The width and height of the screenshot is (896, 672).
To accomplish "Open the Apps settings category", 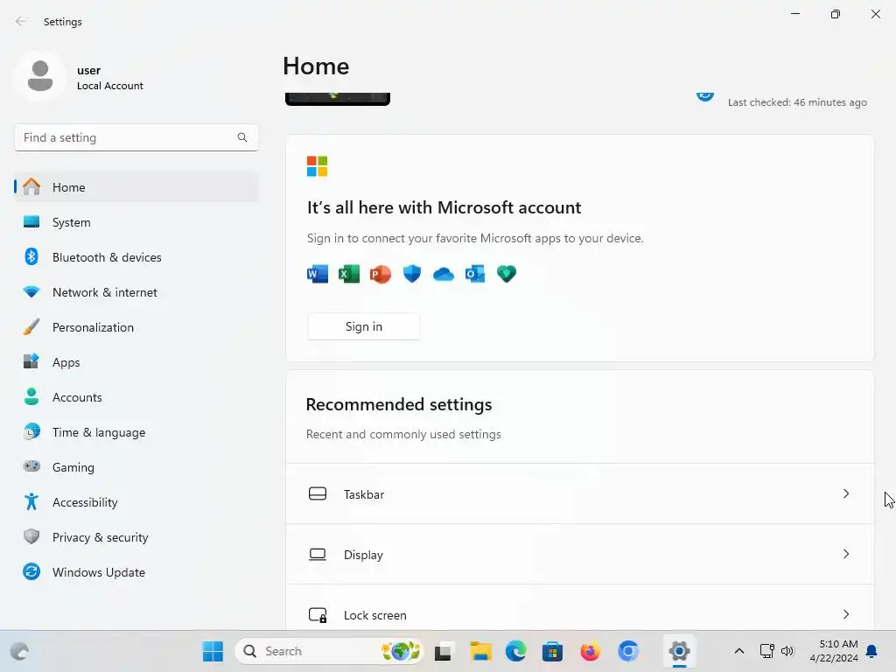I will pyautogui.click(x=136, y=362).
